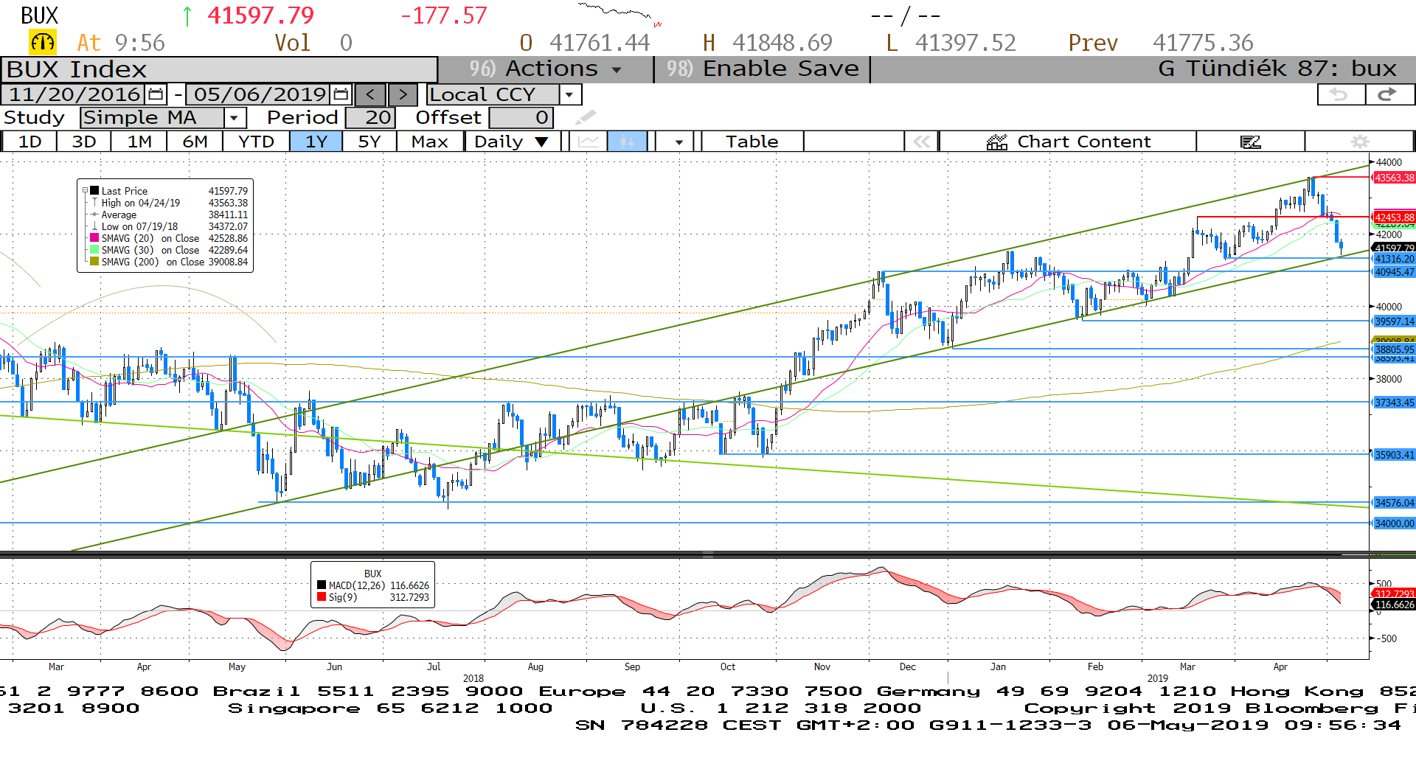Viewport: 1416px width, 766px height.
Task: Click the 39597.14 price level label
Action: pos(1394,321)
